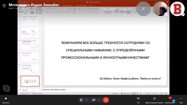Click Демонстрация экрана to share screen
The height and width of the screenshot is (105, 187).
coord(154,100)
